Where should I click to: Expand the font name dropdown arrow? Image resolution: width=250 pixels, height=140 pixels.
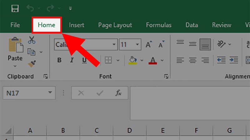point(114,44)
